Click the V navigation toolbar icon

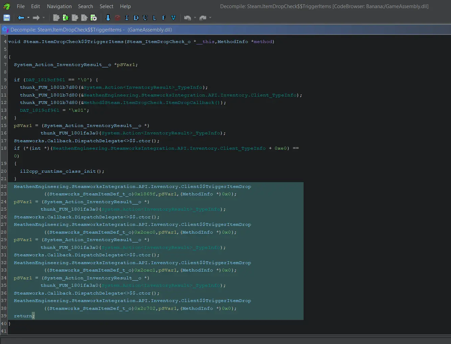click(x=173, y=18)
